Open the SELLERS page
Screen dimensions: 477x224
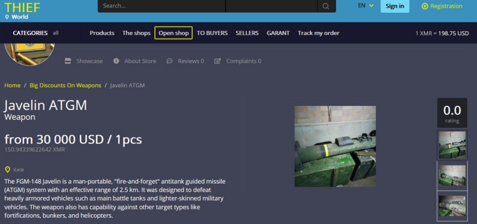click(x=247, y=33)
